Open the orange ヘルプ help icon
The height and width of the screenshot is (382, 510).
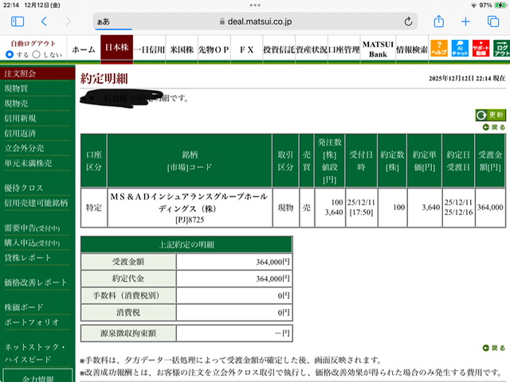[x=439, y=49]
